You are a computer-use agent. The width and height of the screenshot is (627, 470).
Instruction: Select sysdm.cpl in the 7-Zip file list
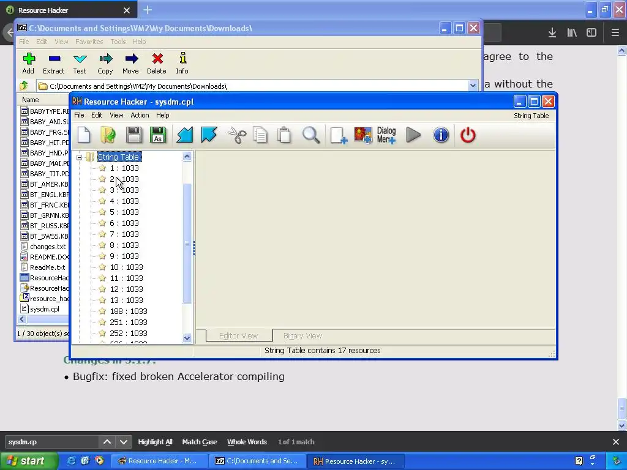pos(44,309)
